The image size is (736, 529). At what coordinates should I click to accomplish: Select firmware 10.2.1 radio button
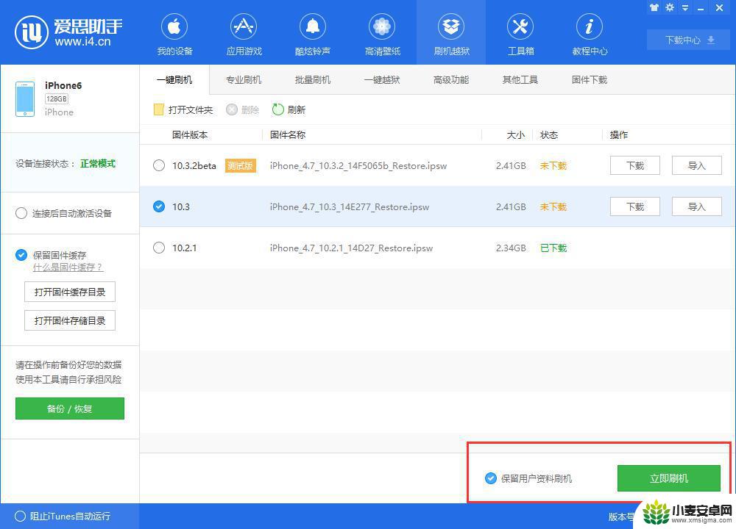coord(159,248)
